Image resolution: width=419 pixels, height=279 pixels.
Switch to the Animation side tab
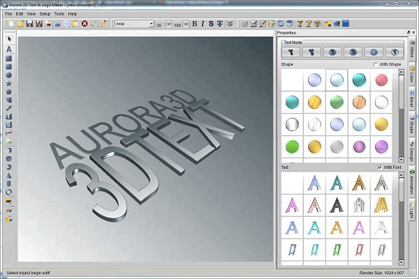(x=412, y=183)
